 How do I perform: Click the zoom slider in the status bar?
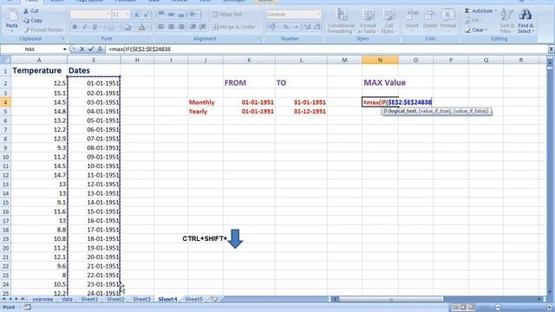[x=524, y=308]
